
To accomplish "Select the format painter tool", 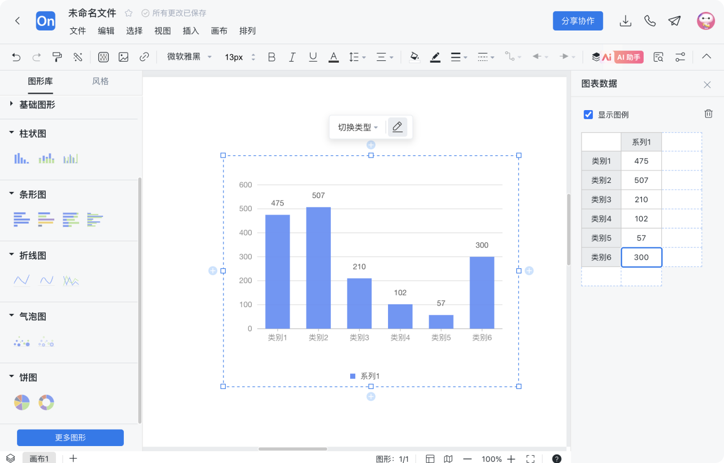I will pyautogui.click(x=57, y=56).
